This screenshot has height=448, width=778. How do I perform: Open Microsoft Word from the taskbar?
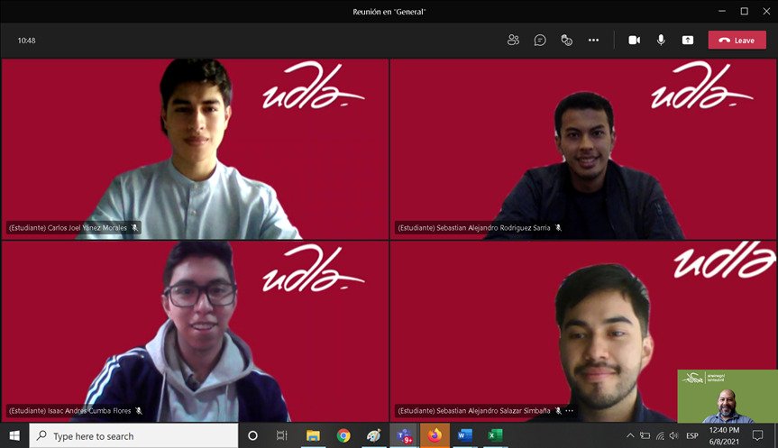point(464,435)
